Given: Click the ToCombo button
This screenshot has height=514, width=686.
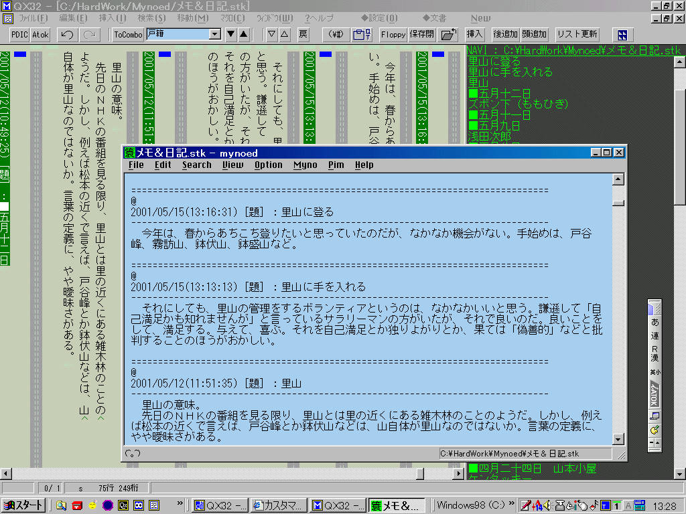Looking at the screenshot, I should point(128,35).
